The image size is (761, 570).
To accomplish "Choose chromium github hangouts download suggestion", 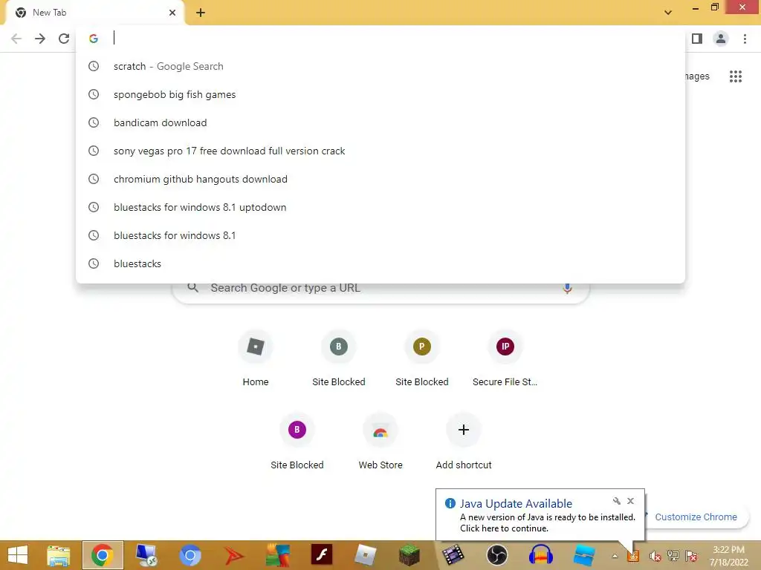I will click(380, 179).
